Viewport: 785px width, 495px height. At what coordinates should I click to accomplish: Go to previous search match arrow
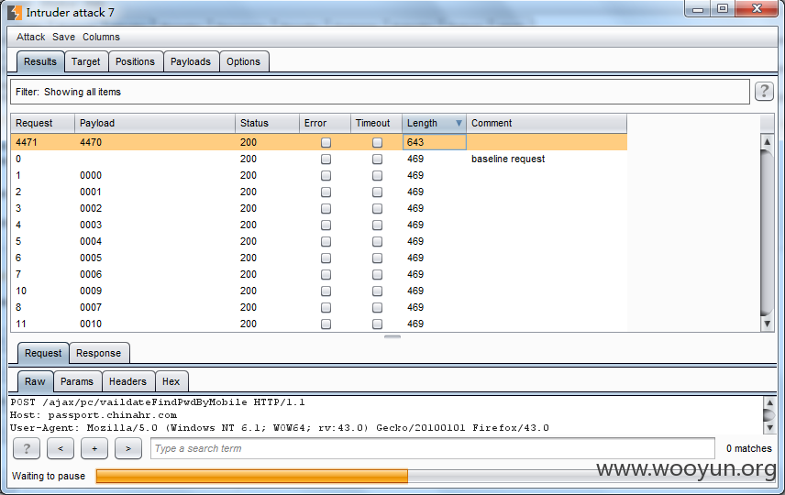pyautogui.click(x=61, y=448)
